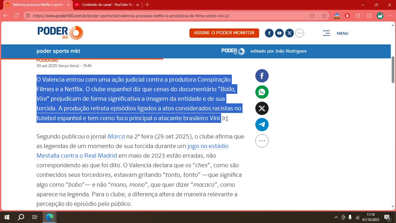Viewport: 396px width, 223px height.
Task: Click scrollbar up arrow
Action: pos(393,25)
